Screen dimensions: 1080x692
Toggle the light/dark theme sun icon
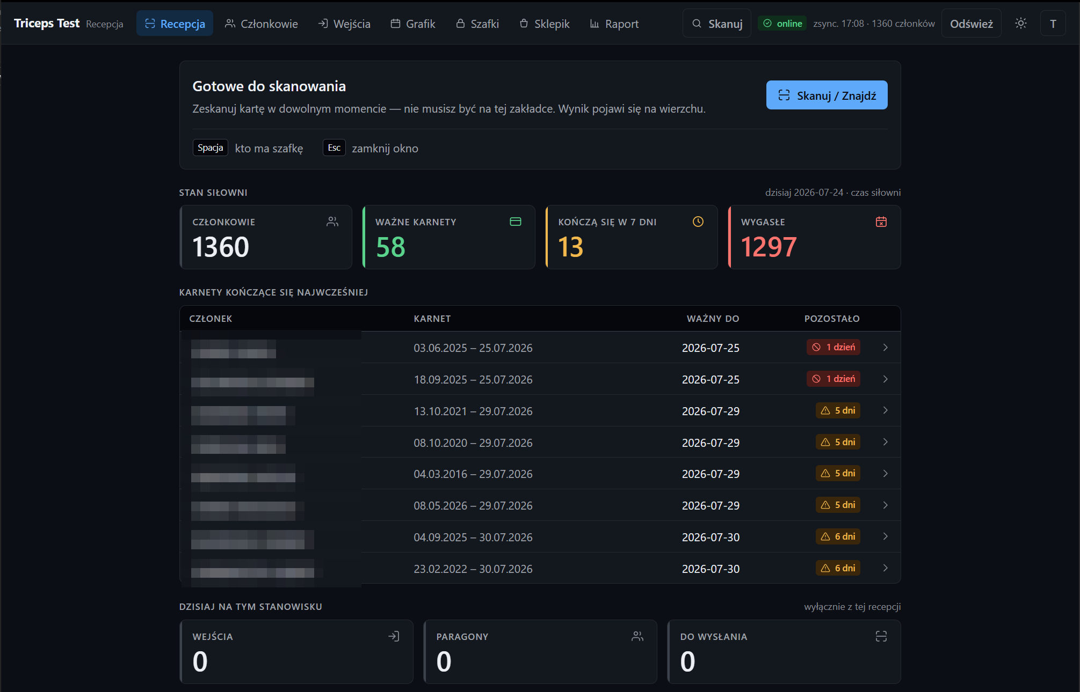1020,24
